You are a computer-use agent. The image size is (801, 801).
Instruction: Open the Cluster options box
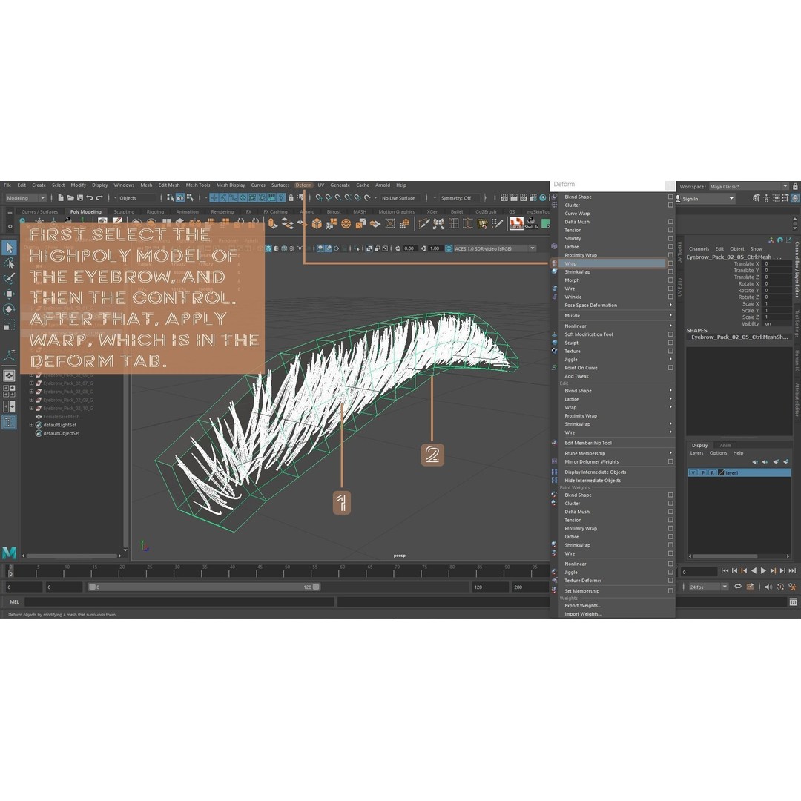(x=670, y=205)
